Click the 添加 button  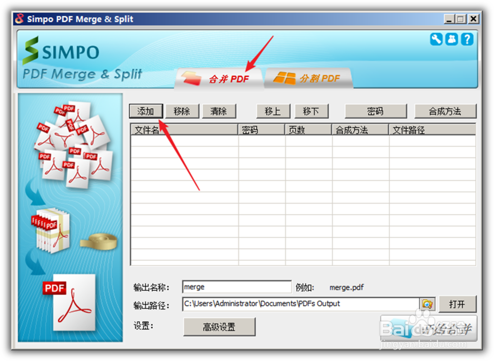[146, 111]
